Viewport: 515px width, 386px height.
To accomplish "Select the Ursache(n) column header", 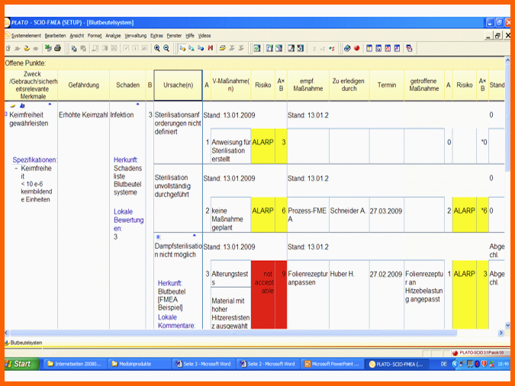I will [178, 85].
